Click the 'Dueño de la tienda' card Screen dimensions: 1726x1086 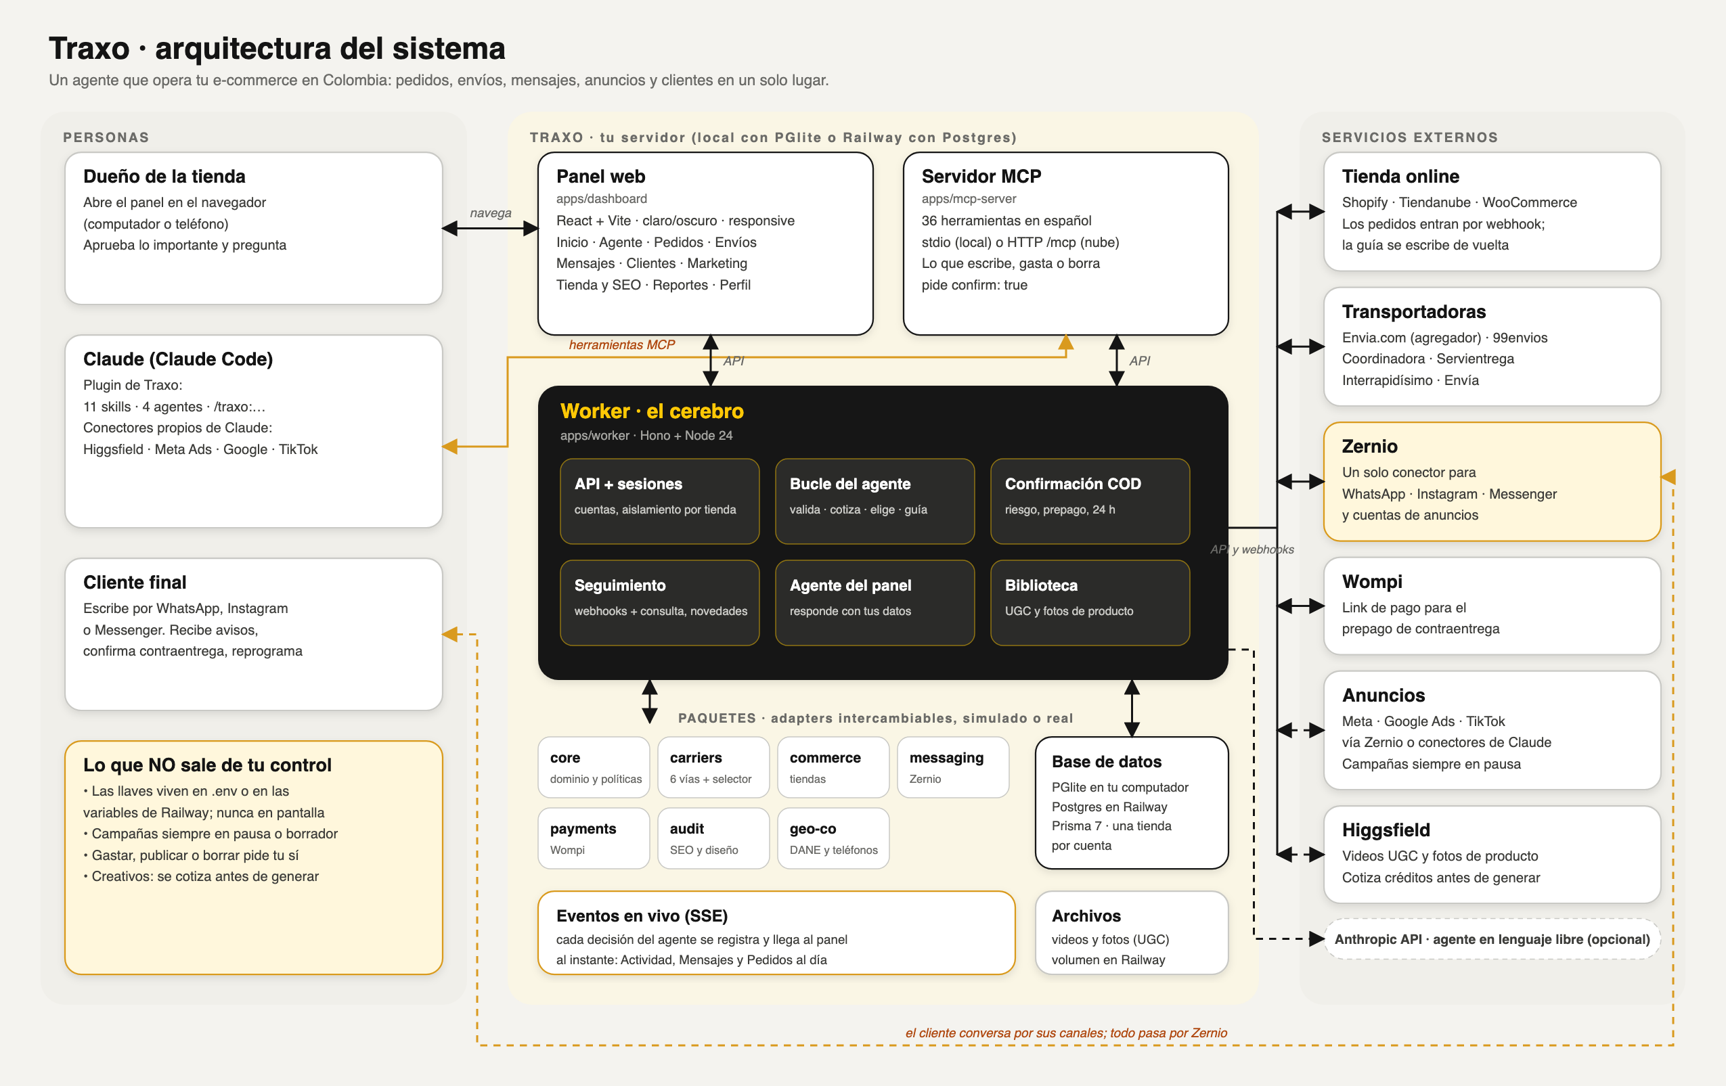point(253,228)
